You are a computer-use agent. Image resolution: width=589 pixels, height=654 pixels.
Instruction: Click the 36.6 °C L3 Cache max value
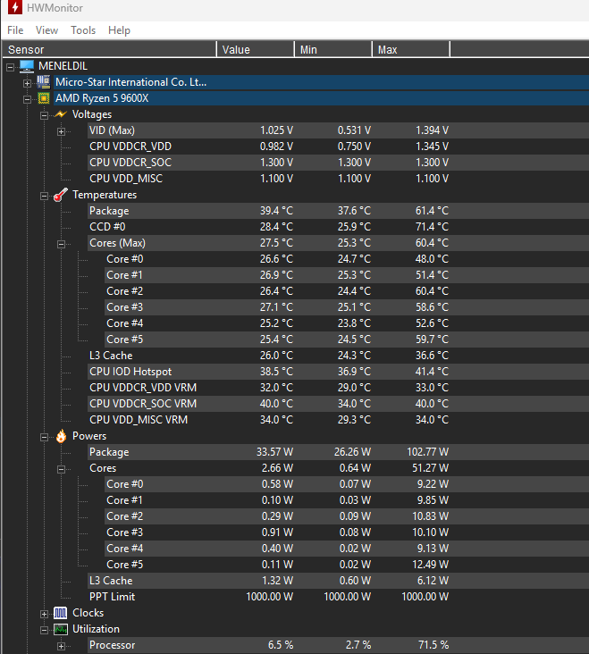pyautogui.click(x=432, y=356)
